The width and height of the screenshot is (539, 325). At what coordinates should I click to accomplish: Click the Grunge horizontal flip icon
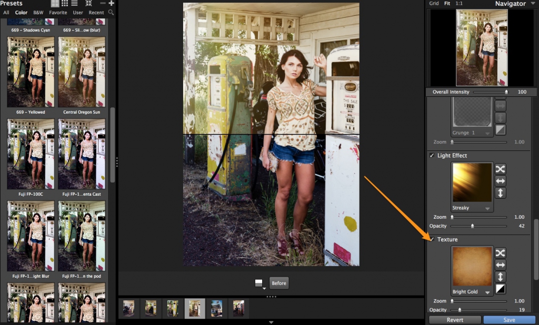click(500, 106)
